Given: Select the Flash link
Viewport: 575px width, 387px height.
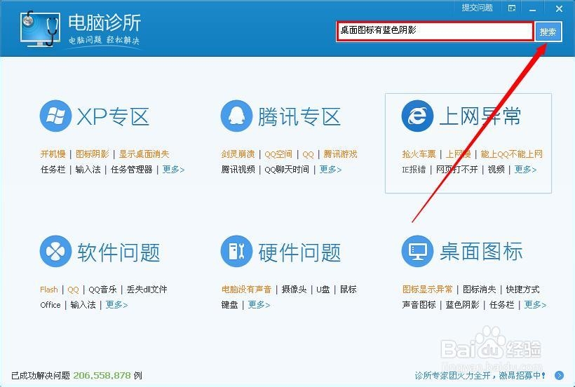Looking at the screenshot, I should pyautogui.click(x=49, y=290).
